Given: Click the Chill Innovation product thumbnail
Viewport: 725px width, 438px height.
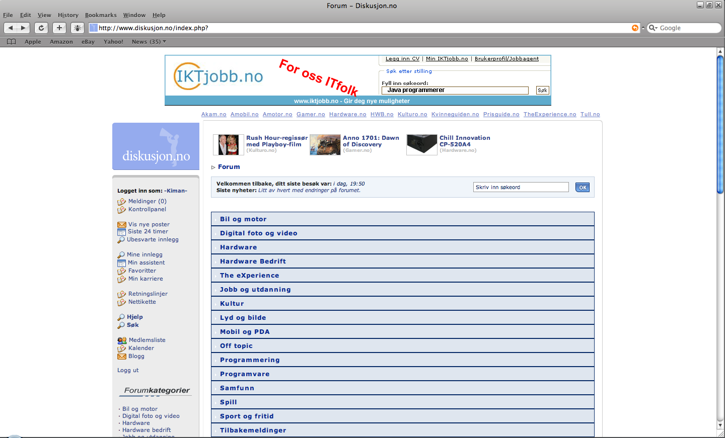Looking at the screenshot, I should (x=422, y=145).
